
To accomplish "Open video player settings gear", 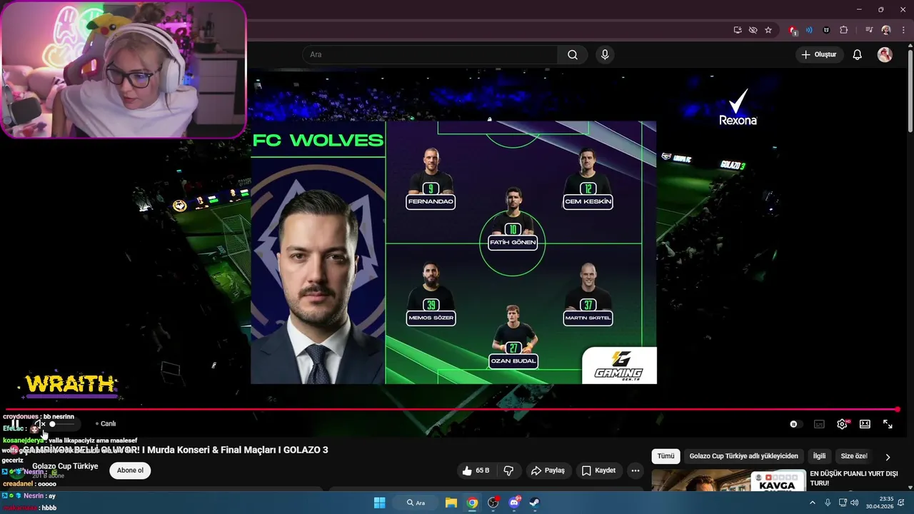I will [842, 424].
